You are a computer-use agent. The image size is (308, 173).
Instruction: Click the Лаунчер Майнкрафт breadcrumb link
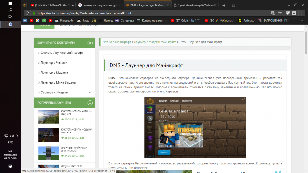coord(117,42)
